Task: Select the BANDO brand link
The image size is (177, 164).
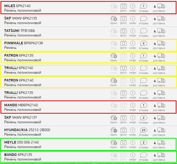Action: coord(10,155)
